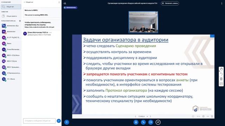This screenshot has width=225, height=126.
Task: Go to the previous slide
Action: (136, 116)
